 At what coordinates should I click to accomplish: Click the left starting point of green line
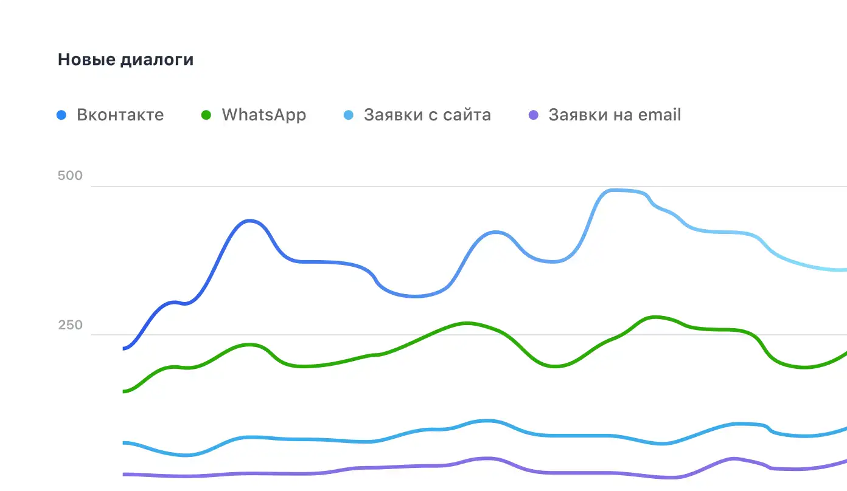[125, 391]
